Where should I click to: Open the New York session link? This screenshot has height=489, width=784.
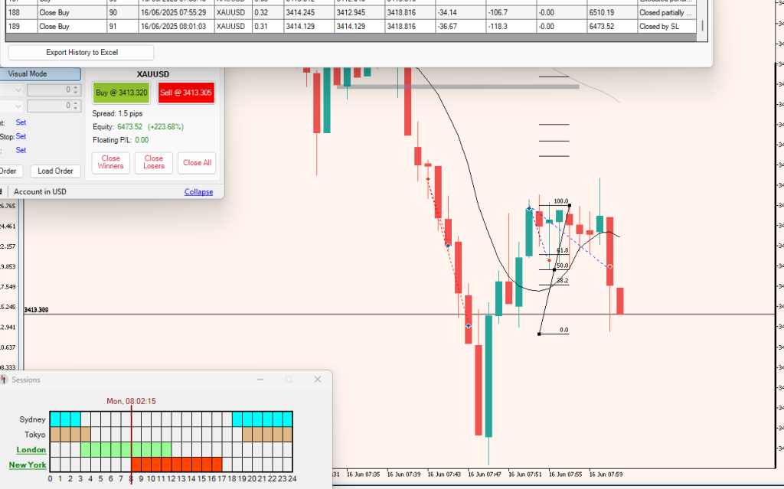coord(28,465)
